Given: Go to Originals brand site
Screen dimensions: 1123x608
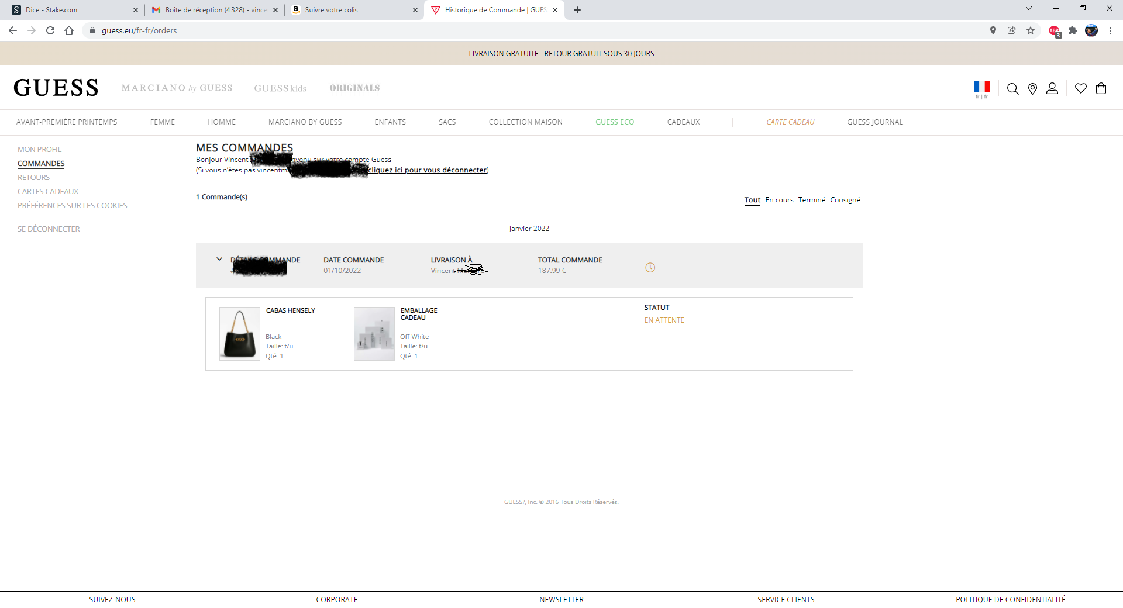Looking at the screenshot, I should point(354,88).
